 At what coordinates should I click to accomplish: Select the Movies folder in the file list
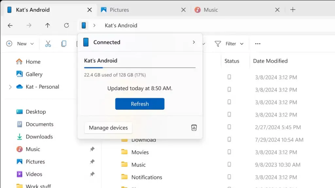coord(139,152)
